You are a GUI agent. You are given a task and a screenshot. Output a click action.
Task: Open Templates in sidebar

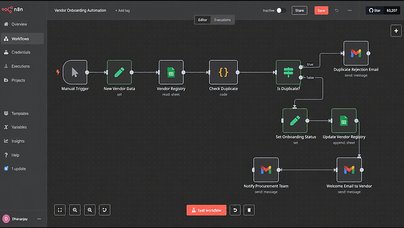coord(22,114)
